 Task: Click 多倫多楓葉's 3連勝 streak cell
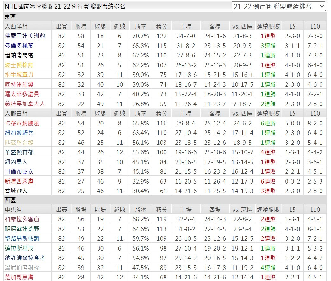[x=268, y=46]
